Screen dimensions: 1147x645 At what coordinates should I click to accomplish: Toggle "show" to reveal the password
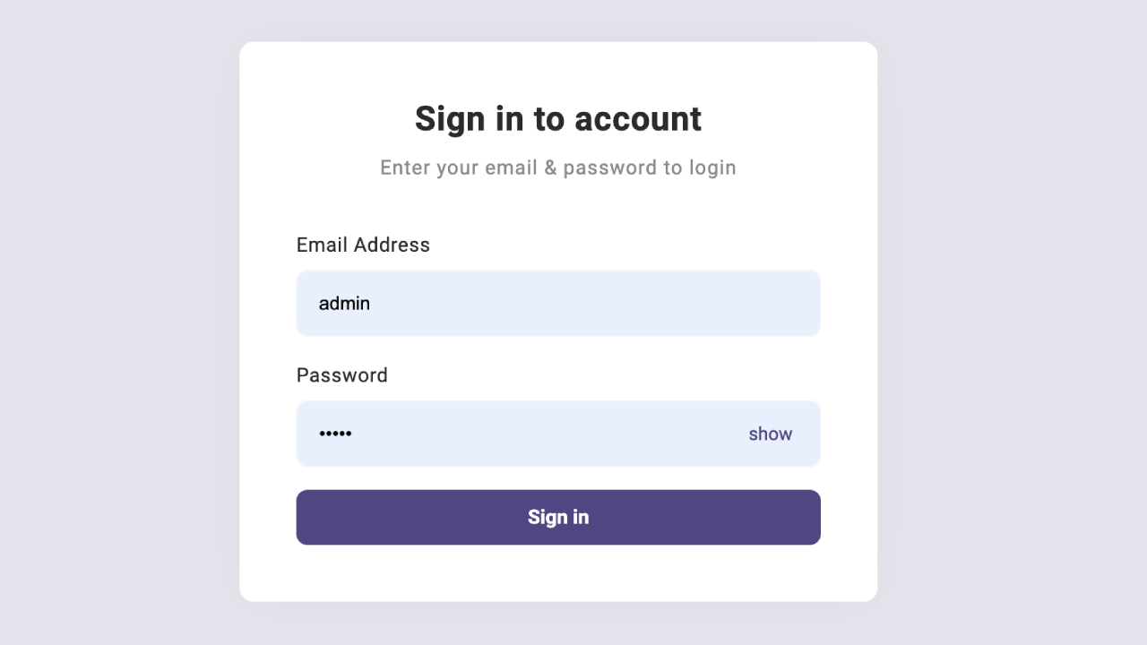770,434
